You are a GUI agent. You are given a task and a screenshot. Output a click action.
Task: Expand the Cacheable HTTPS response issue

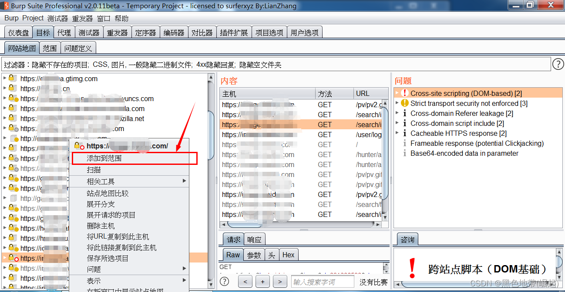tap(397, 133)
